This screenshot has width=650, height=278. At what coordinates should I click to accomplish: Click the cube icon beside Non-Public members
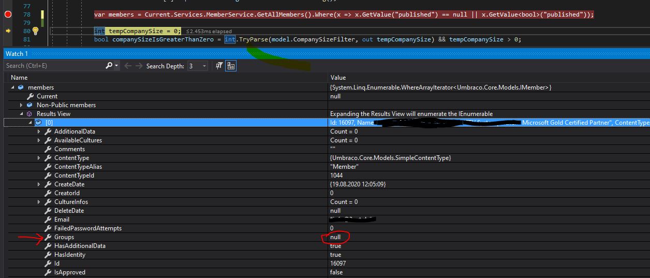tap(30, 105)
